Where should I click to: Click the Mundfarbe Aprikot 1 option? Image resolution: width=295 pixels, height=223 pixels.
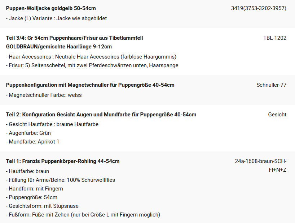(x=32, y=142)
